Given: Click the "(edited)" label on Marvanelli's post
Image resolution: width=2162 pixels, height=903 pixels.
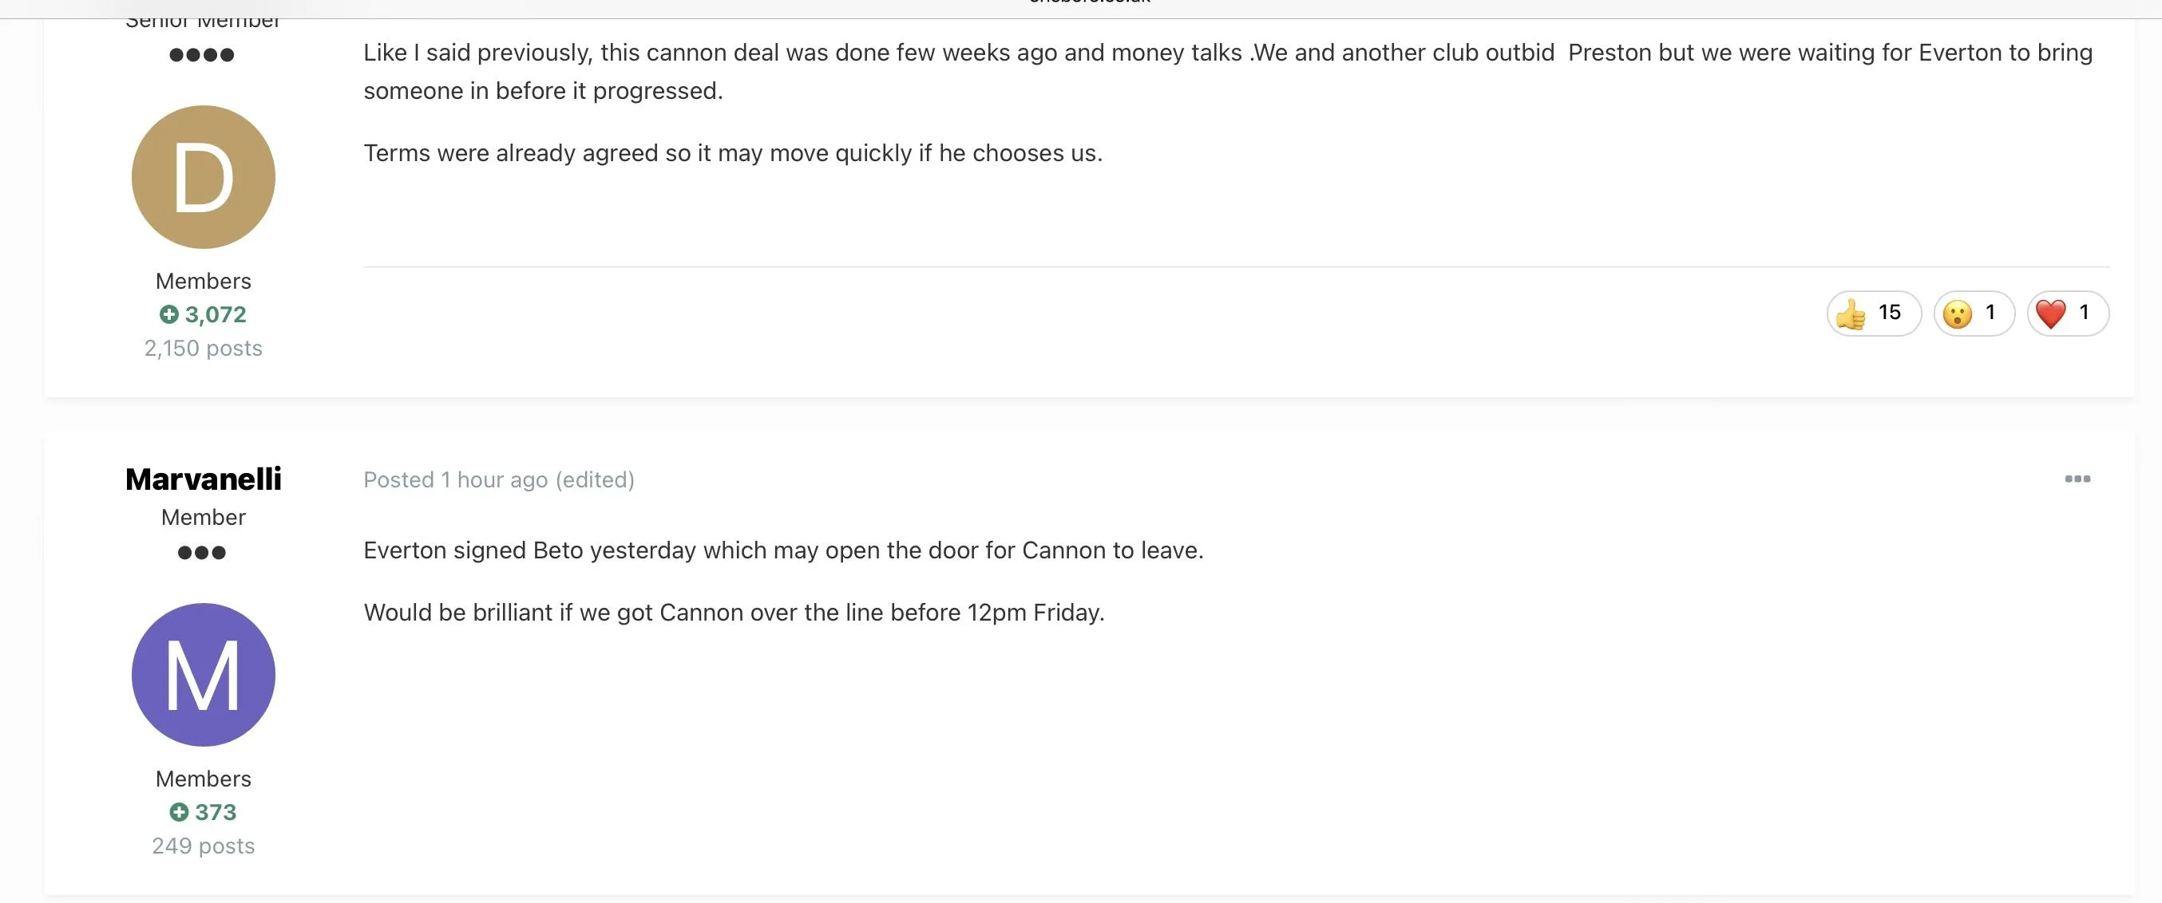Looking at the screenshot, I should click(595, 479).
